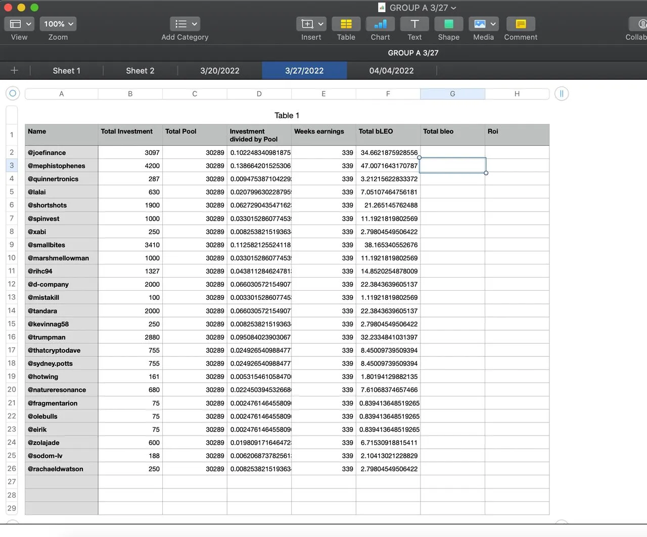Select the 3/27/2022 sheet tab
The image size is (647, 537).
coord(304,71)
